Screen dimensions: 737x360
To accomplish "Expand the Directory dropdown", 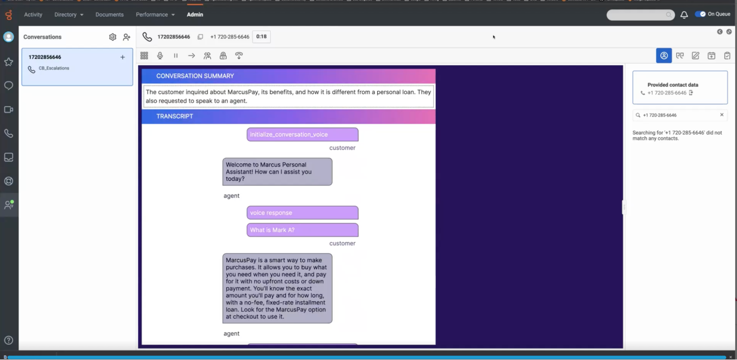I will pos(69,15).
